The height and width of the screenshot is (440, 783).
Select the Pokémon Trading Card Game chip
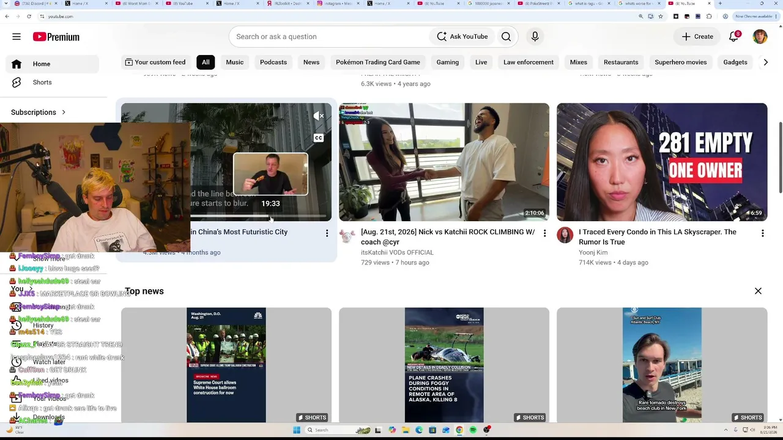click(x=378, y=62)
